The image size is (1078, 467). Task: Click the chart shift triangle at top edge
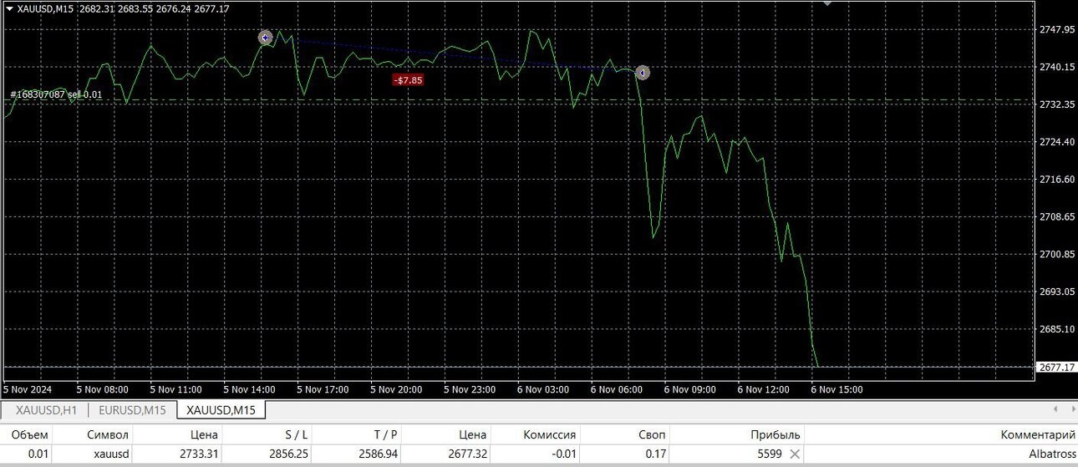tap(827, 3)
